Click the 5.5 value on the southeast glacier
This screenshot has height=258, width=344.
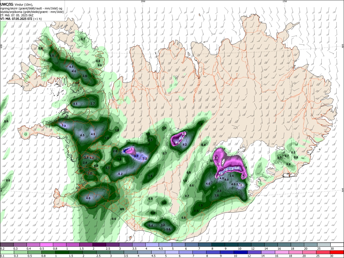(x=237, y=168)
